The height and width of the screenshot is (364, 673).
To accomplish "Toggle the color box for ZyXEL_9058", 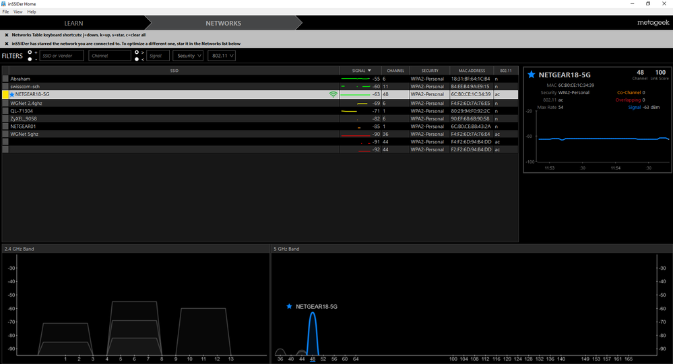I will point(5,119).
